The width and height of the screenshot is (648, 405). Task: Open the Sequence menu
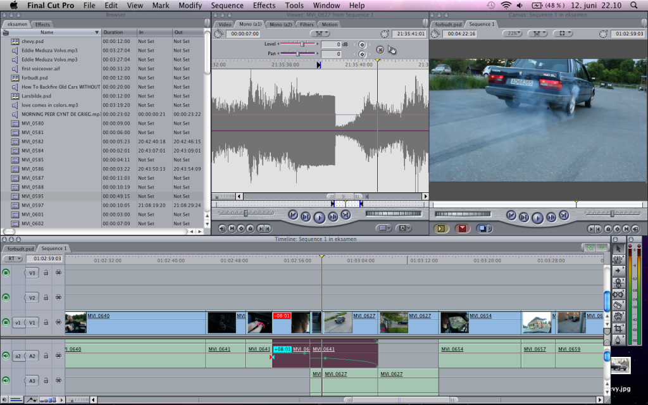pyautogui.click(x=227, y=5)
